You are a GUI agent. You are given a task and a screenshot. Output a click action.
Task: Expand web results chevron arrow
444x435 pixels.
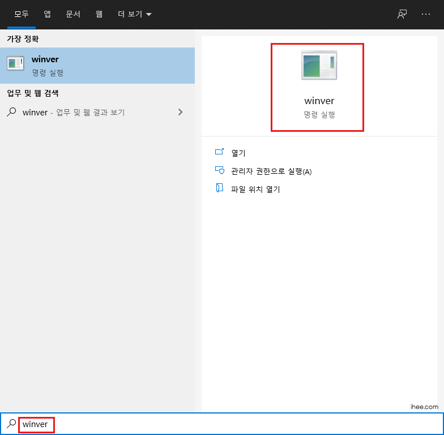(x=180, y=112)
